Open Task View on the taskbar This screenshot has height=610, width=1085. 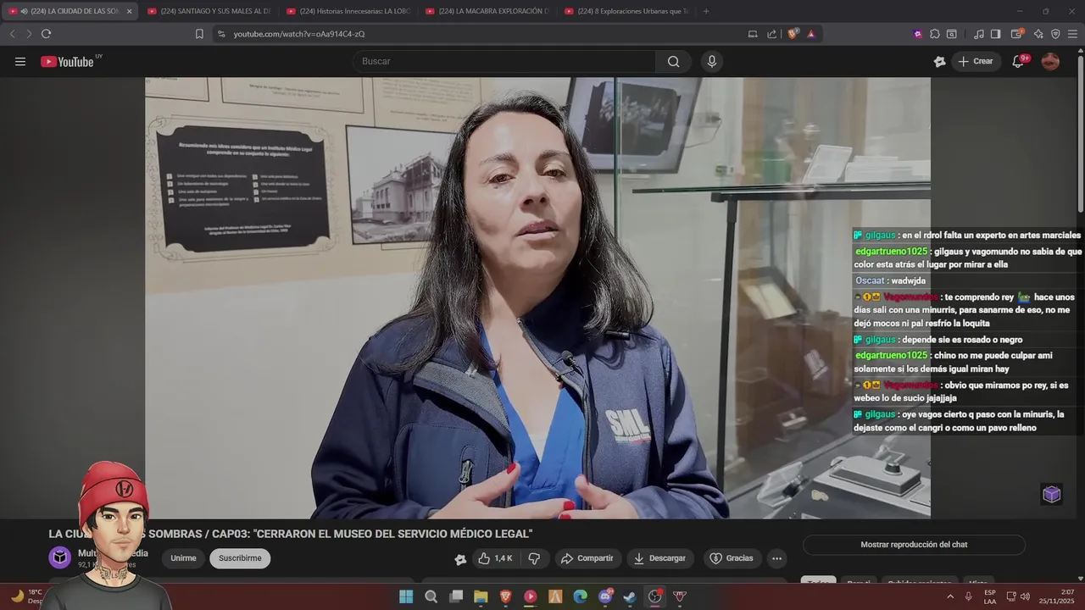tap(456, 596)
